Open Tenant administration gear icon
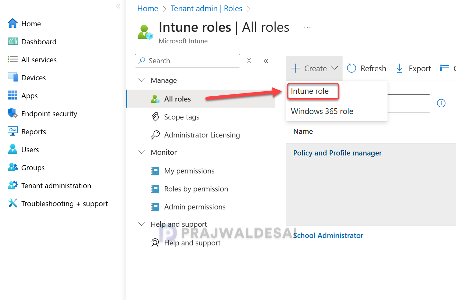The image size is (456, 300). pyautogui.click(x=13, y=185)
